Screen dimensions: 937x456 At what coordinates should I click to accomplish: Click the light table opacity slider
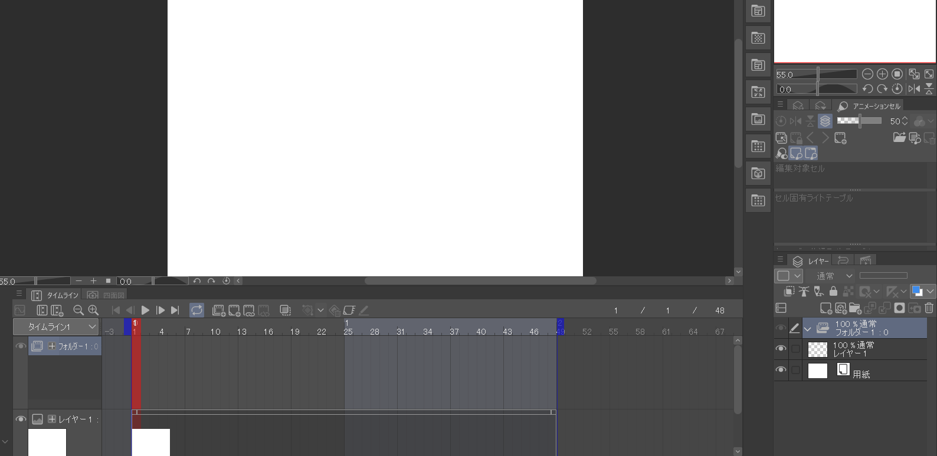[x=859, y=121]
